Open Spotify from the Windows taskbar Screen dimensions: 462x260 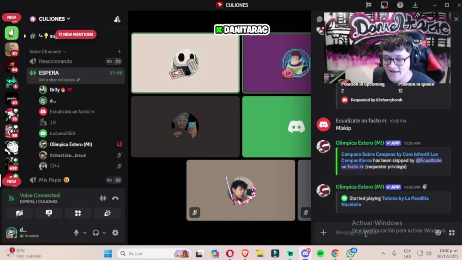320,253
